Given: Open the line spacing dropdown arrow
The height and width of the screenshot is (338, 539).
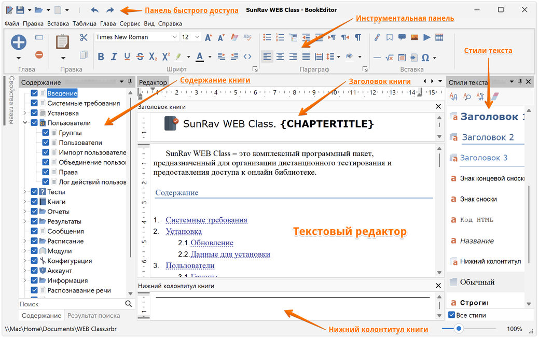Looking at the screenshot, I should pyautogui.click(x=339, y=57).
